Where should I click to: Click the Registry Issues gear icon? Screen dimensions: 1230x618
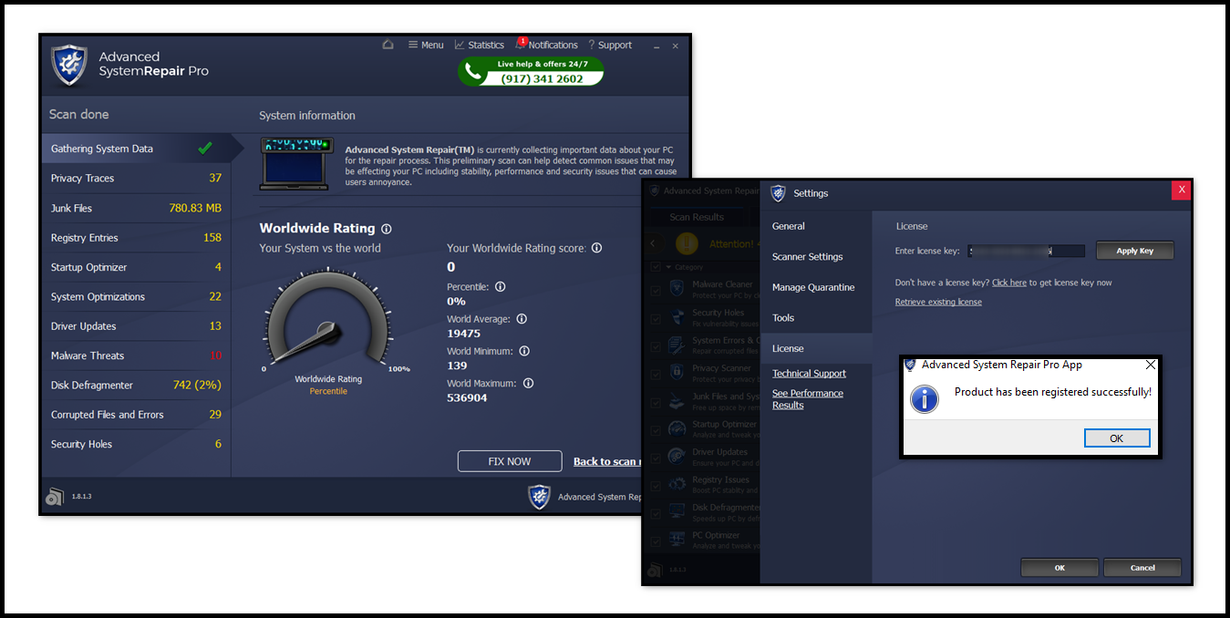coord(677,484)
